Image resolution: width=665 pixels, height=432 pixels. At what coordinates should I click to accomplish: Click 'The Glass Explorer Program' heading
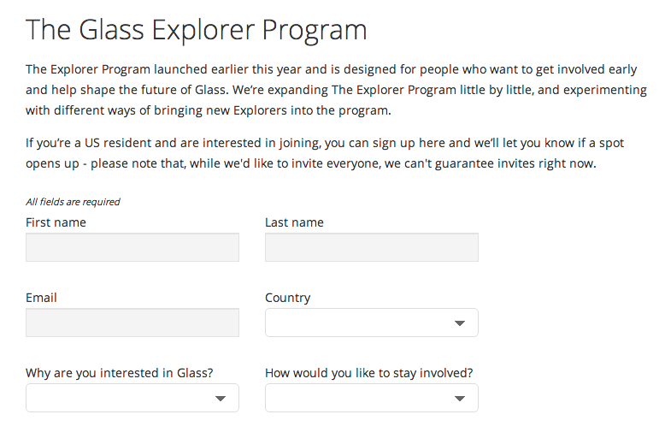(x=196, y=30)
